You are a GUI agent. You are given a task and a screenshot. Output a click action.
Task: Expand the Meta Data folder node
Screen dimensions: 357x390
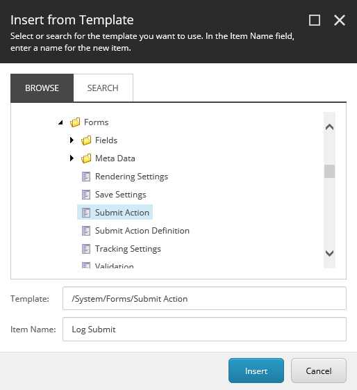click(72, 159)
